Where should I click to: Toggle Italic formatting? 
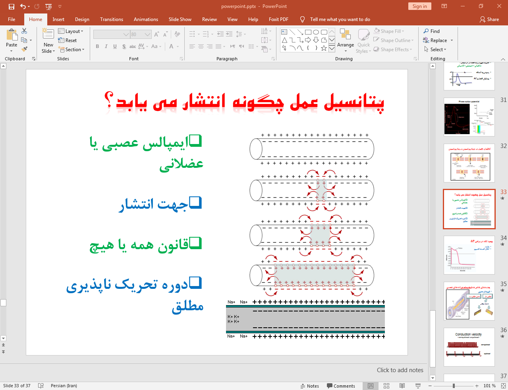[x=106, y=46]
